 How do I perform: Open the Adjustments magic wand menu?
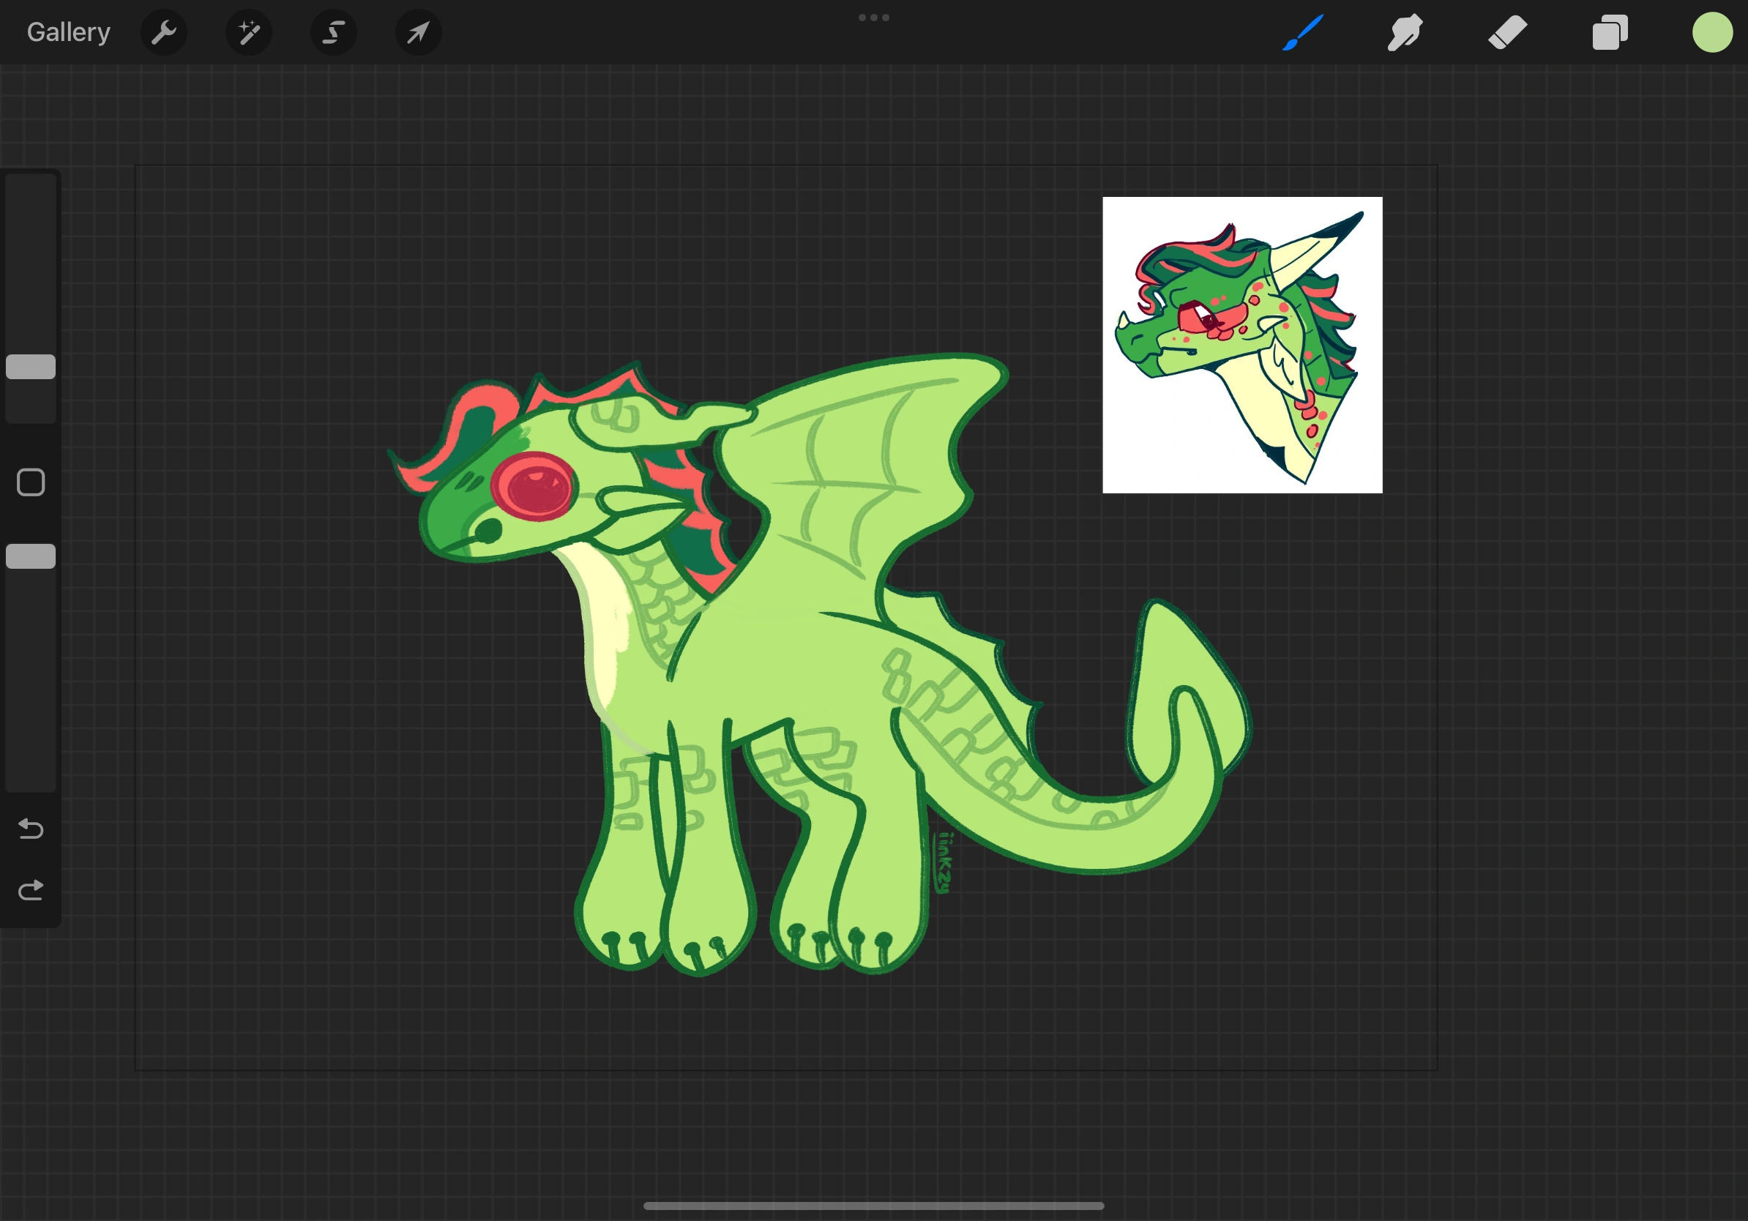[249, 33]
